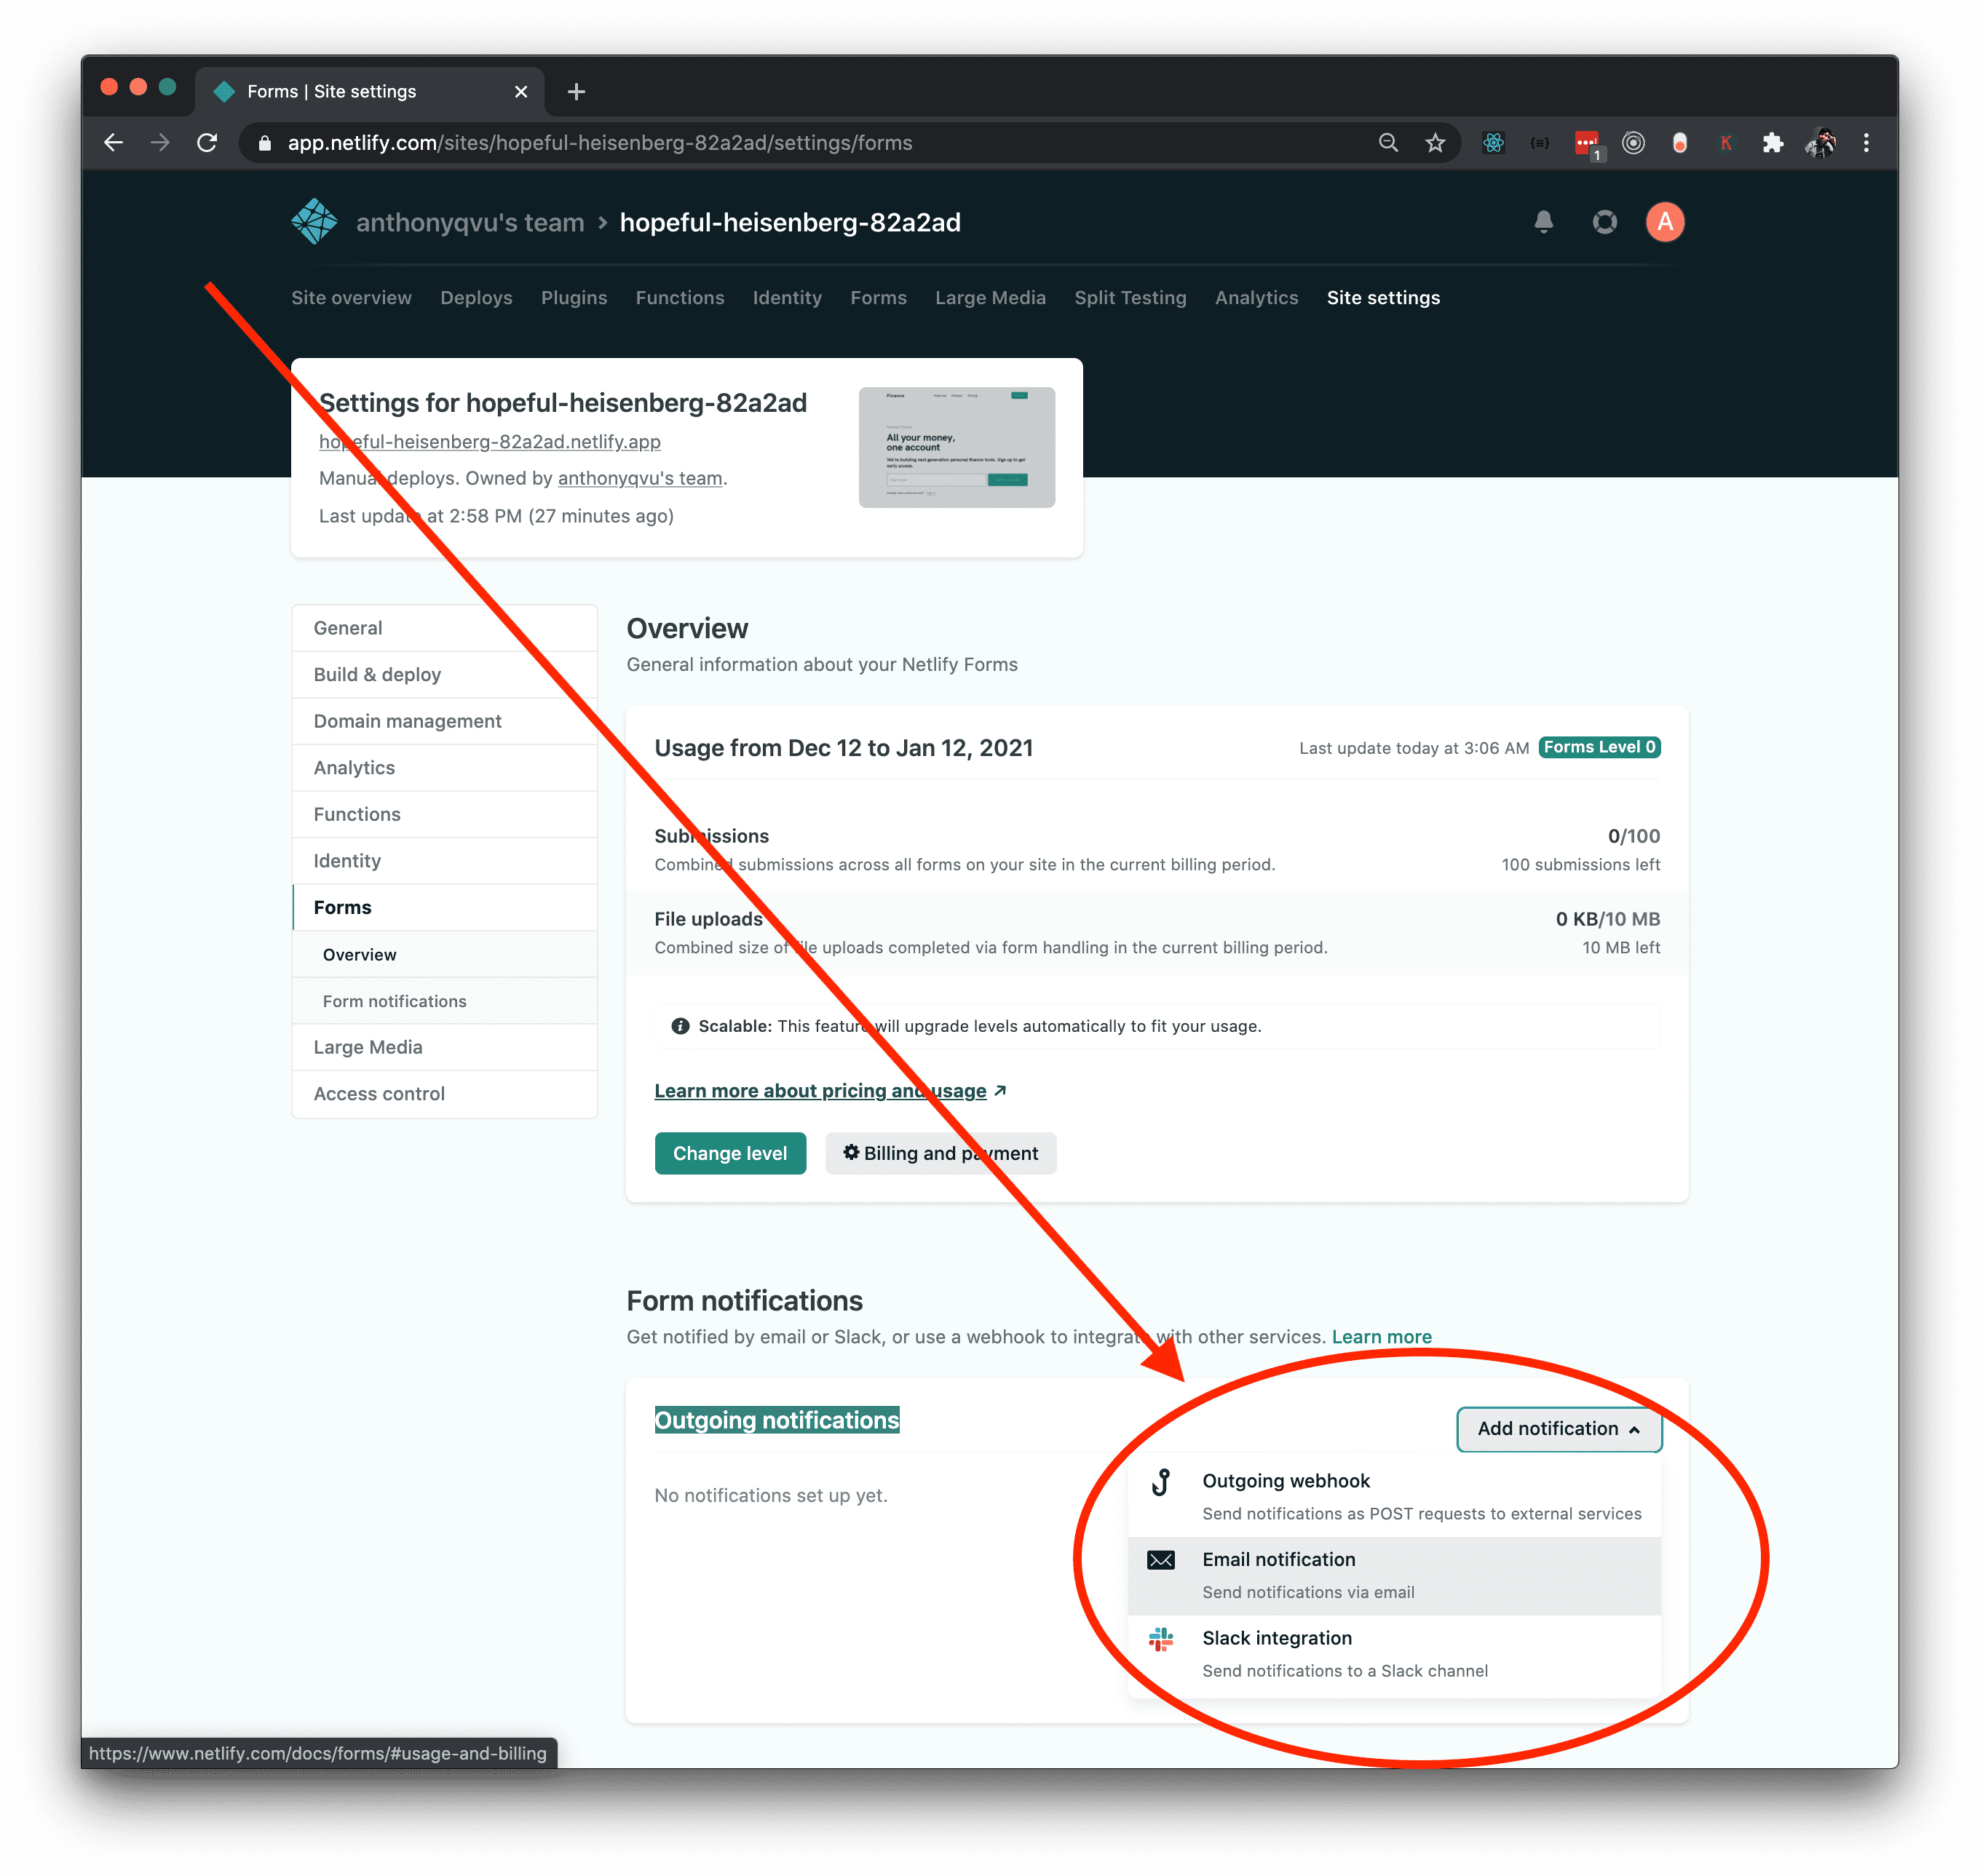The width and height of the screenshot is (1980, 1876).
Task: Open the Extensions puzzle piece icon
Action: pos(1772,143)
